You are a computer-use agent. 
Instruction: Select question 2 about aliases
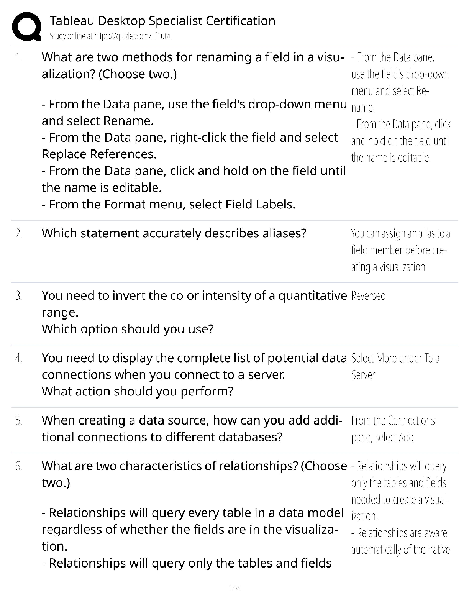coord(174,233)
